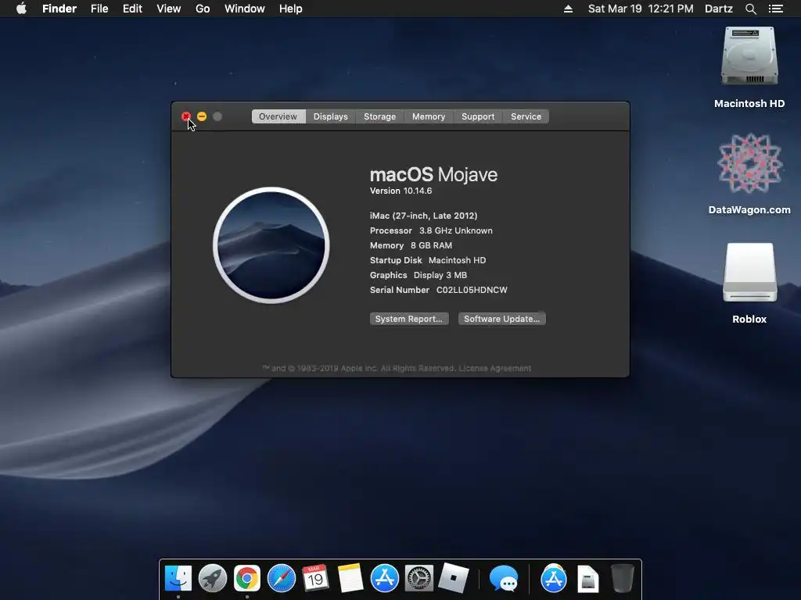Close the About This Mac window
The width and height of the screenshot is (801, 600).
pos(186,116)
